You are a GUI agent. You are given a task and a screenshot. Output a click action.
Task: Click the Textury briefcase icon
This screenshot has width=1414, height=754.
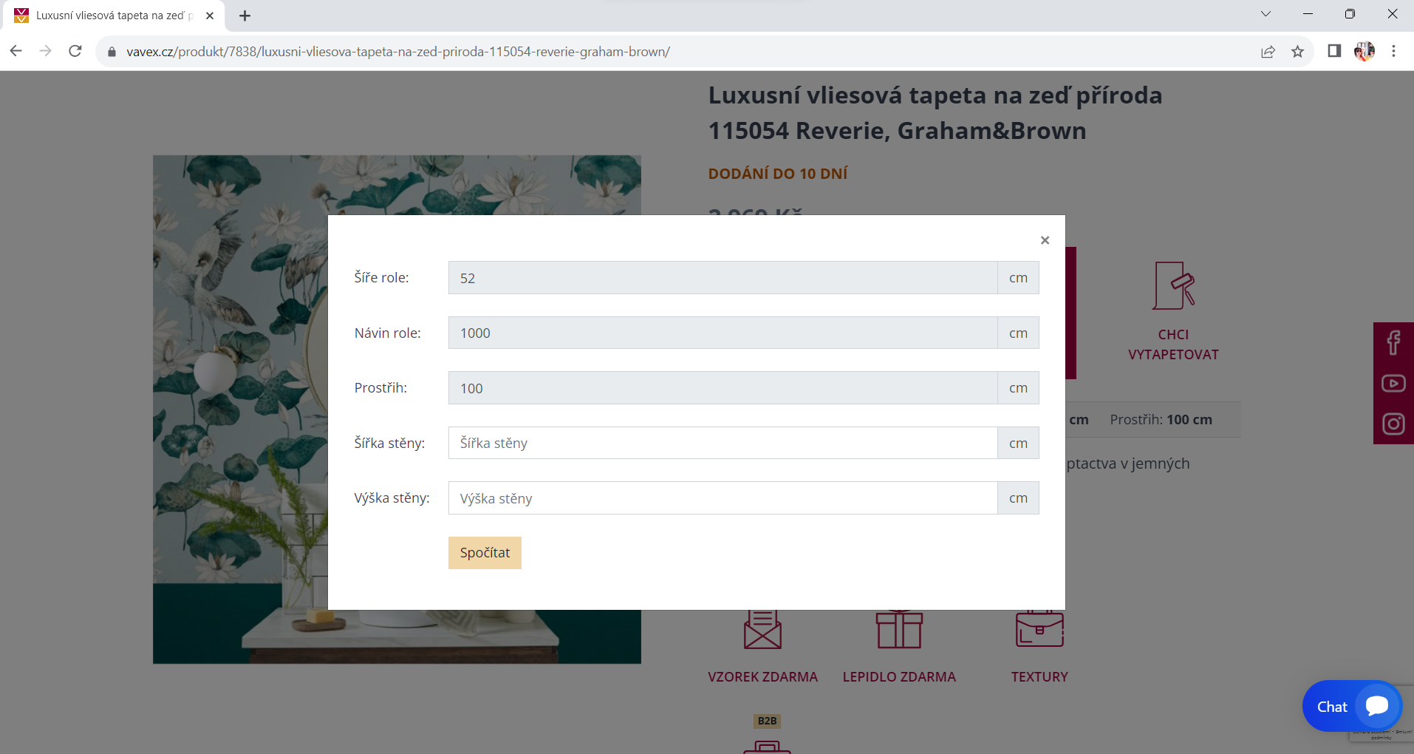(1039, 630)
